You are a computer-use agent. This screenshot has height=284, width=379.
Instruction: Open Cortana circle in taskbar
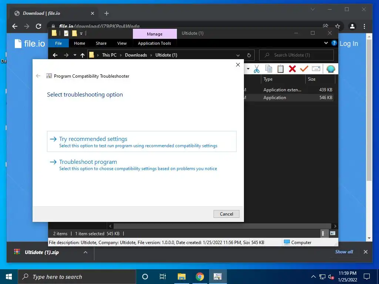[x=145, y=277]
